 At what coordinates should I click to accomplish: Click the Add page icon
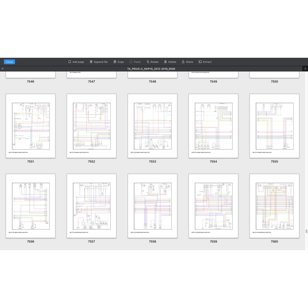pos(70,62)
